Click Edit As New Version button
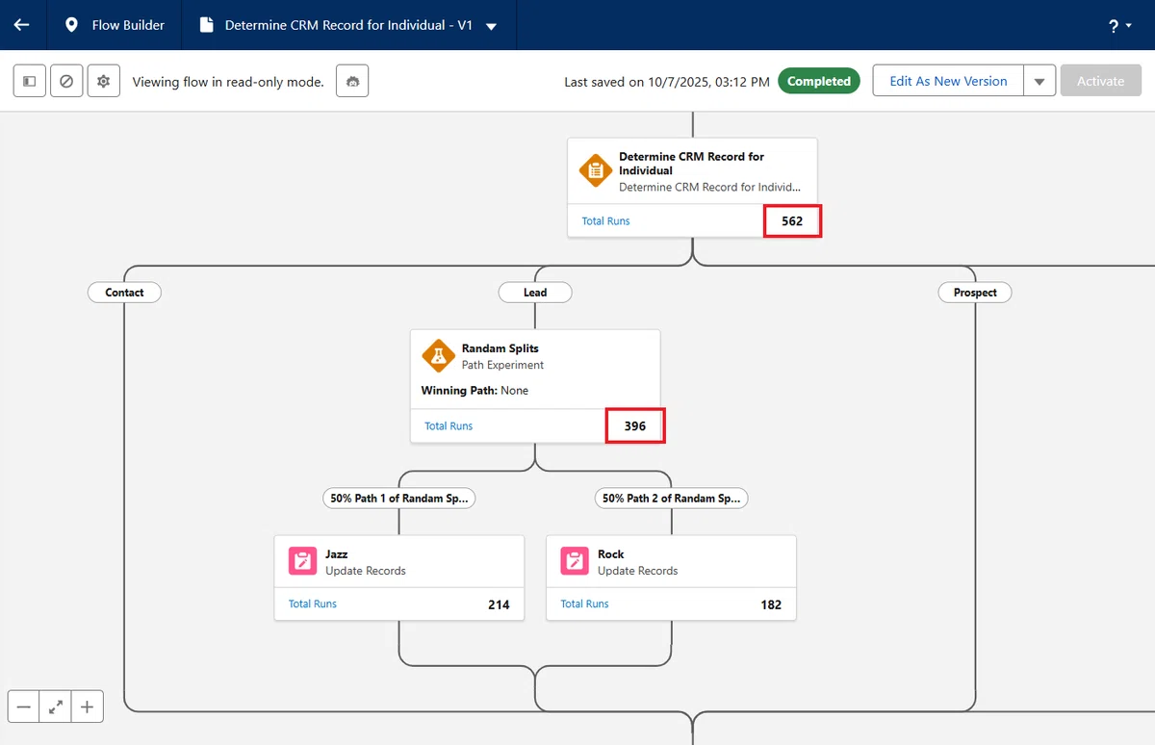The width and height of the screenshot is (1155, 745). point(948,81)
